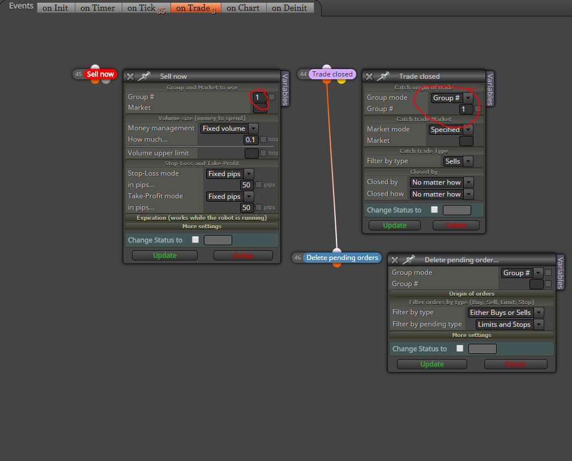Pin the Sell now panel
Viewport: 572px width, 461px height.
(144, 76)
